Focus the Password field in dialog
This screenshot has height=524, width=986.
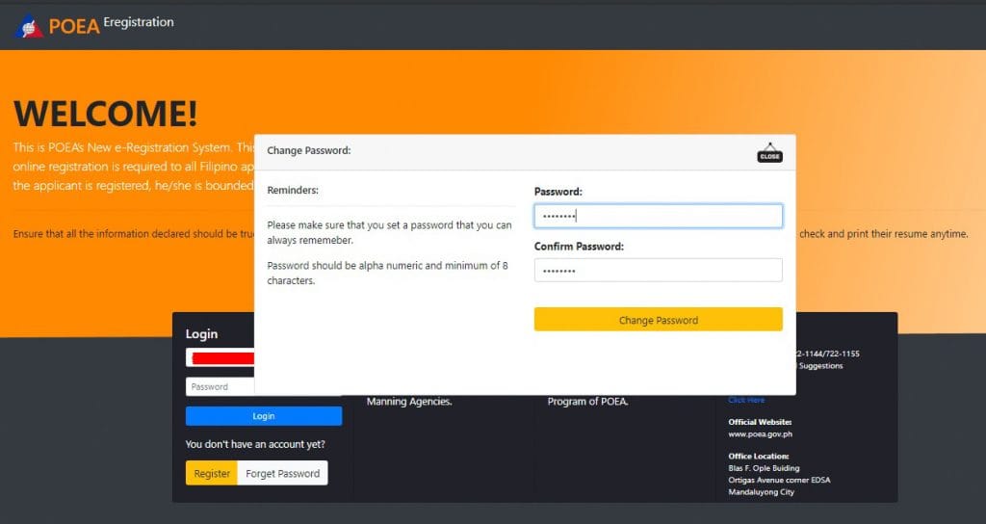[x=659, y=216]
